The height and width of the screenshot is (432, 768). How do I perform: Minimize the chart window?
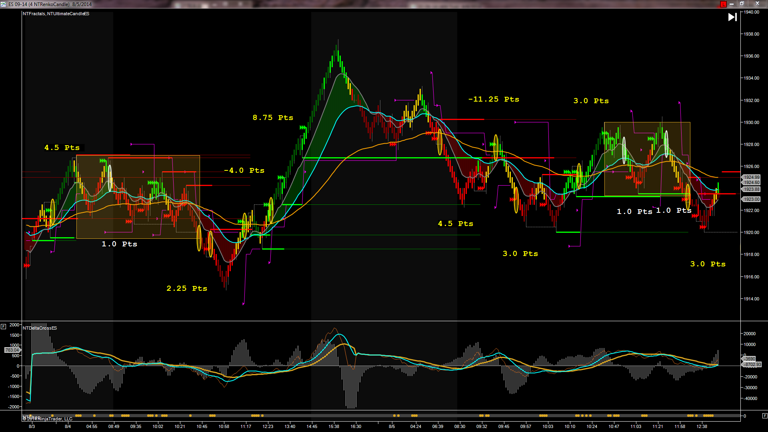732,4
